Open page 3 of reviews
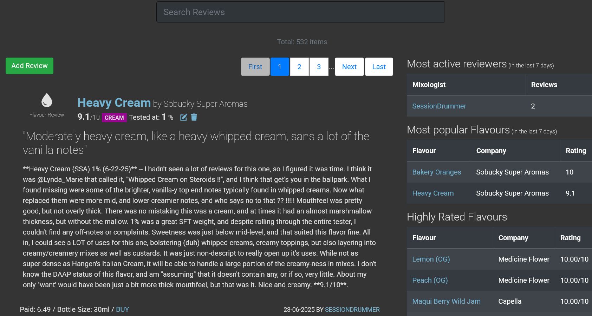The image size is (592, 316). point(319,67)
